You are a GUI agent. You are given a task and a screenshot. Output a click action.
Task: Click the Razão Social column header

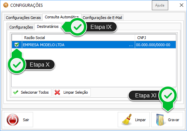click(x=78, y=38)
